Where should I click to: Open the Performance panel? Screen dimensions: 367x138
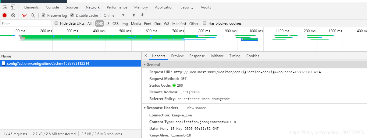pos(117,7)
